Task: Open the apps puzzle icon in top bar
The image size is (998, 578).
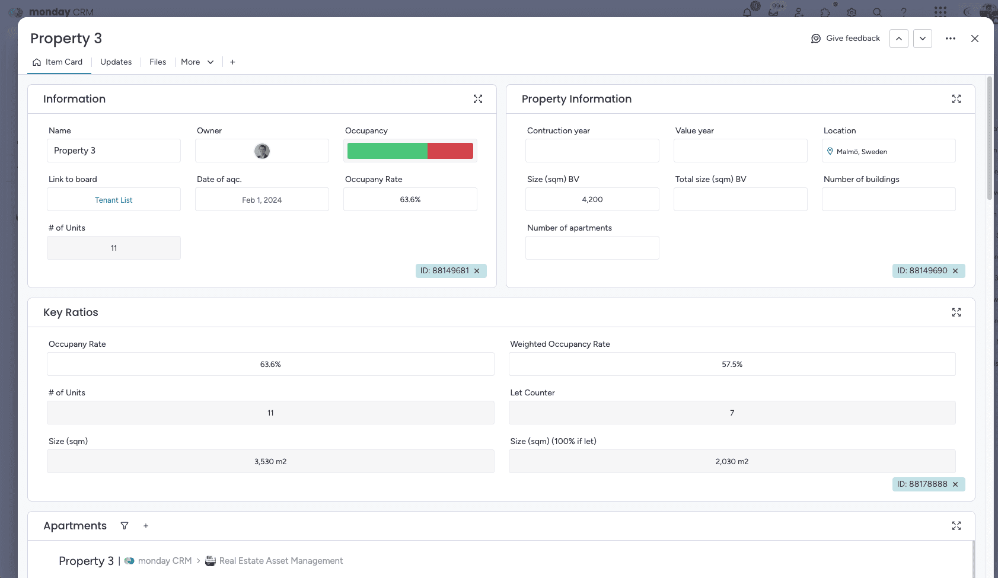Action: (825, 12)
